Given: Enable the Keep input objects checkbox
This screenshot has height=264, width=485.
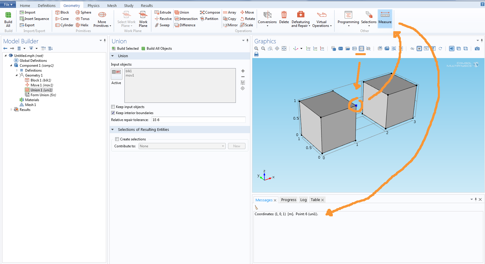Looking at the screenshot, I should [113, 107].
